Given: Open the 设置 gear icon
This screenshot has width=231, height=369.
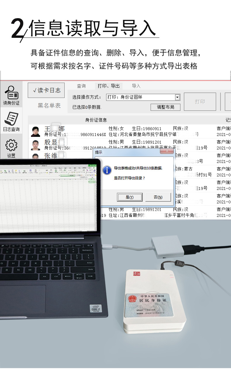Looking at the screenshot, I should tap(11, 148).
